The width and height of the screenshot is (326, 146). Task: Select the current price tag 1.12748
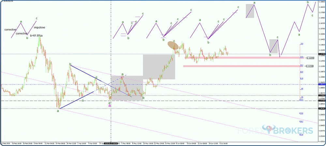(x=321, y=54)
